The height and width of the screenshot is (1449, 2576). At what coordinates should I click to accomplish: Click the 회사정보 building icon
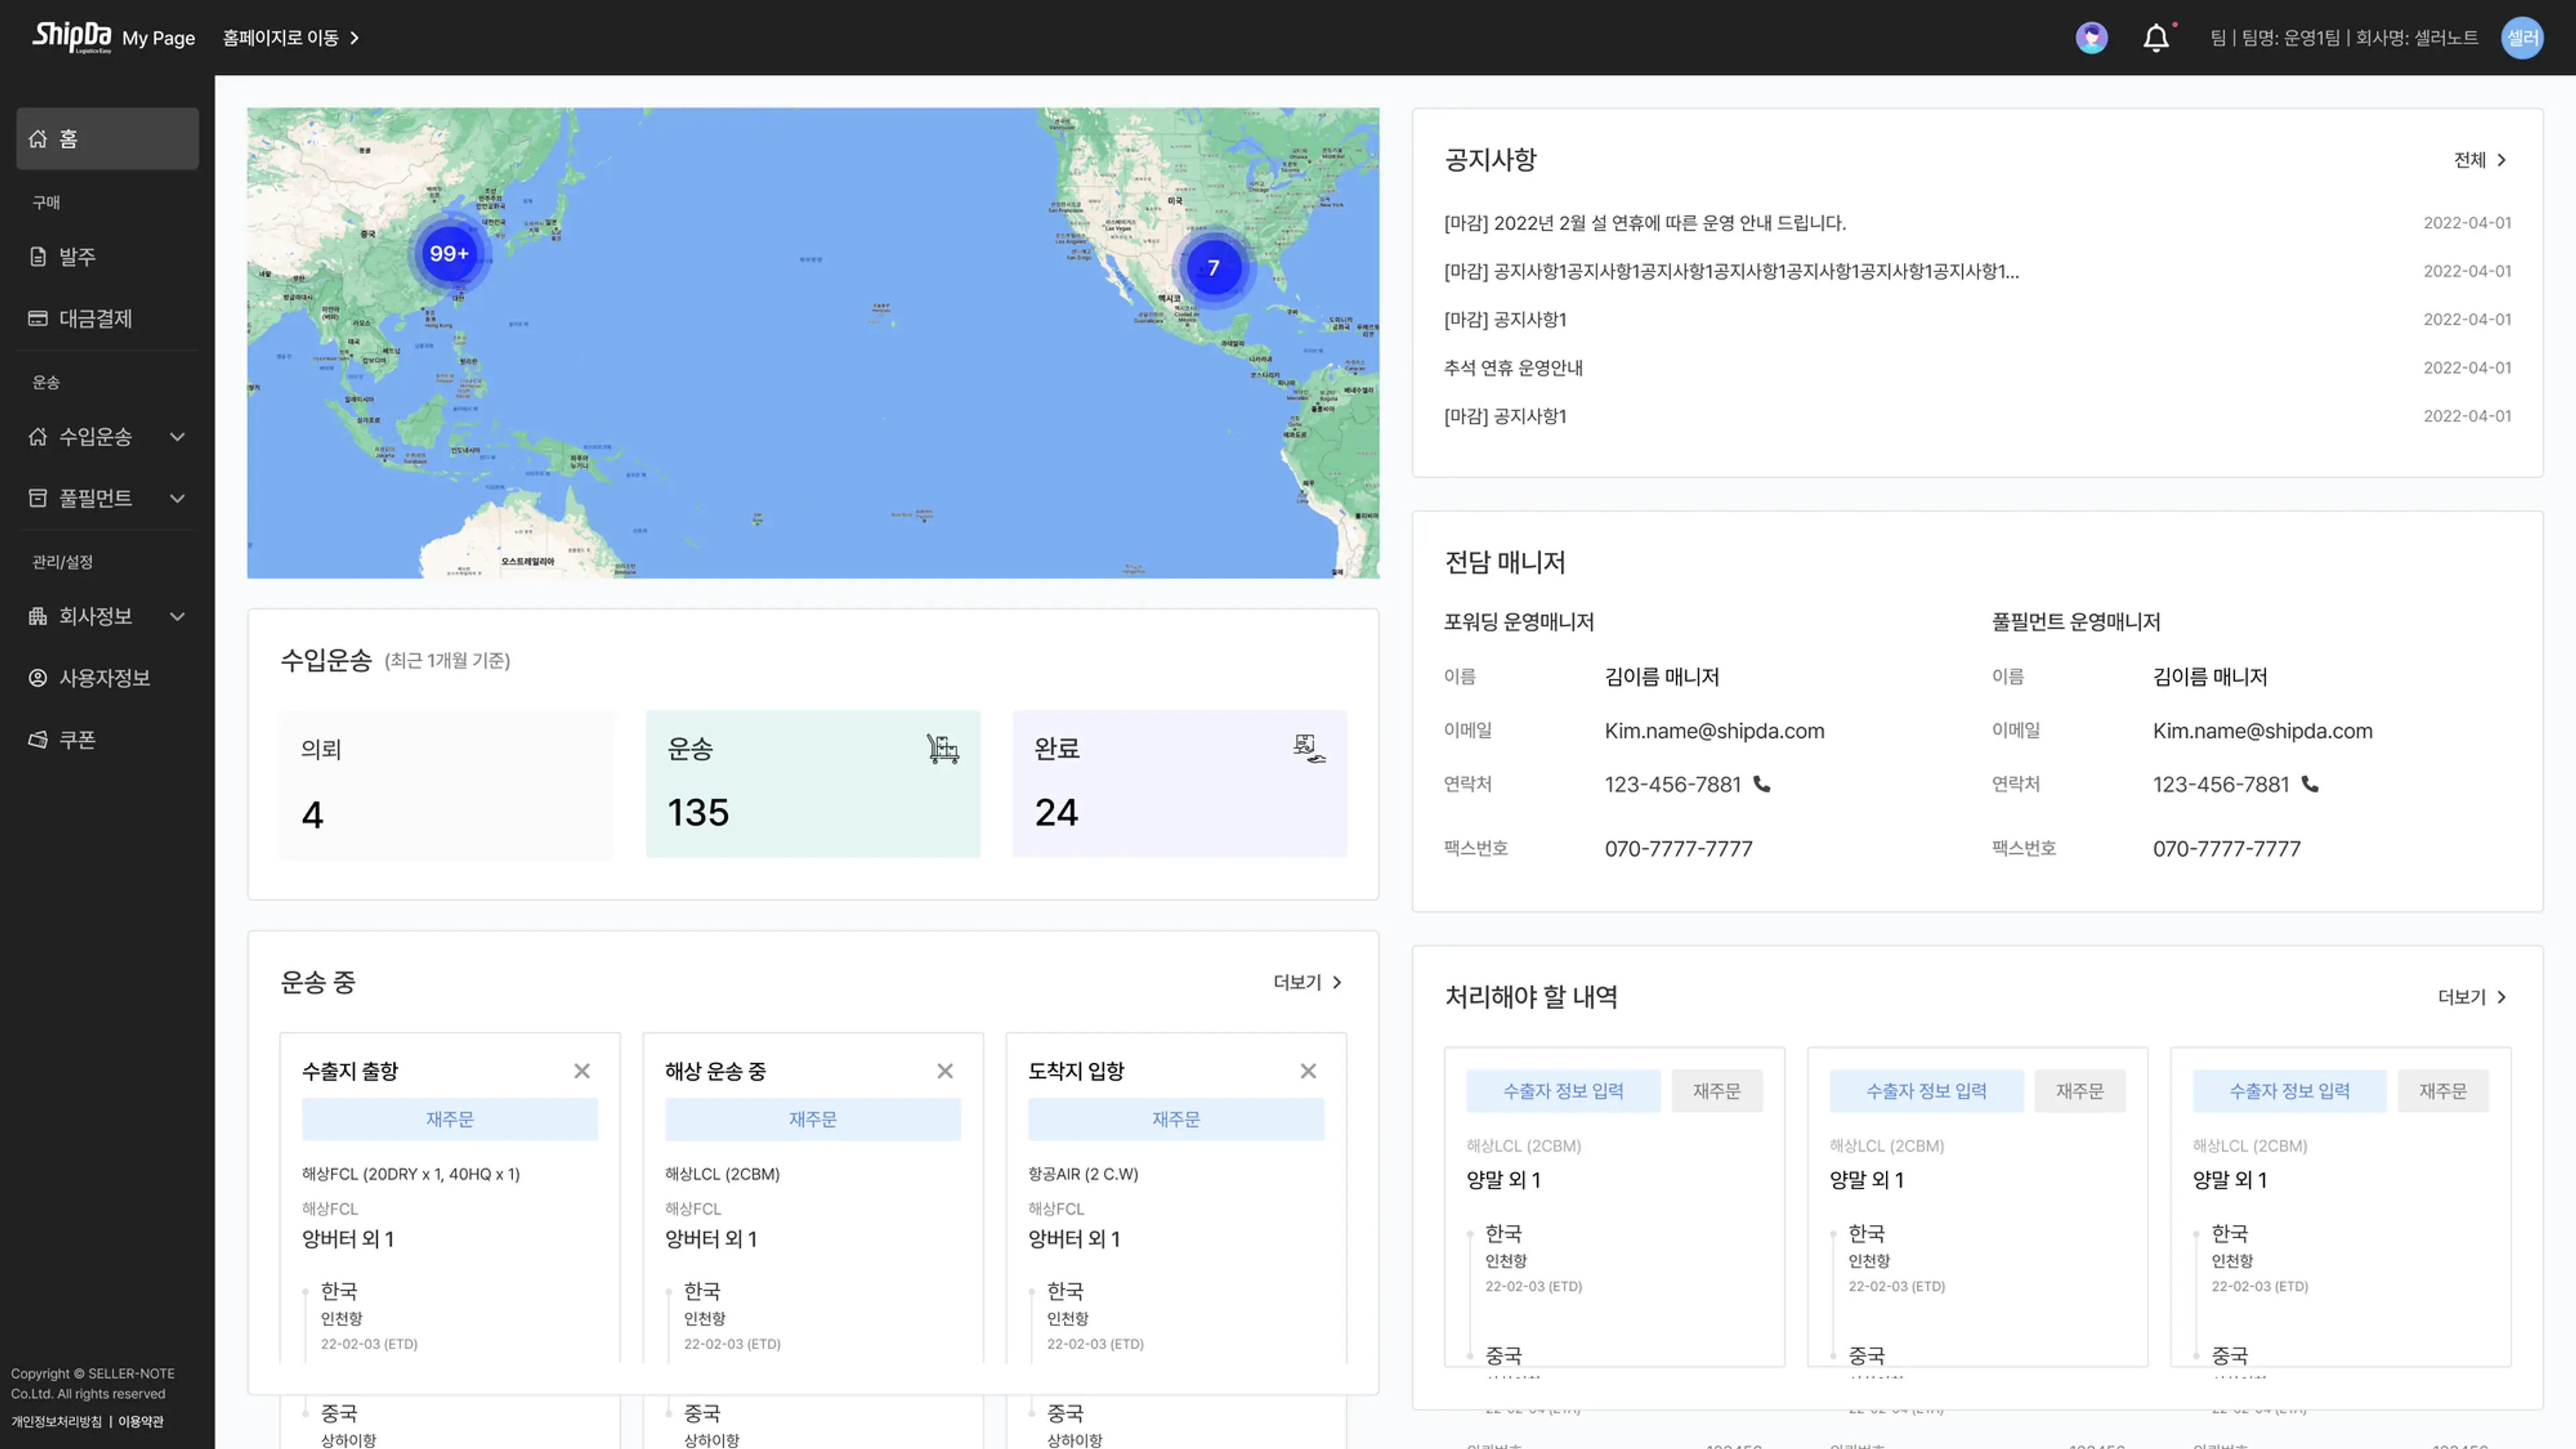[x=38, y=616]
